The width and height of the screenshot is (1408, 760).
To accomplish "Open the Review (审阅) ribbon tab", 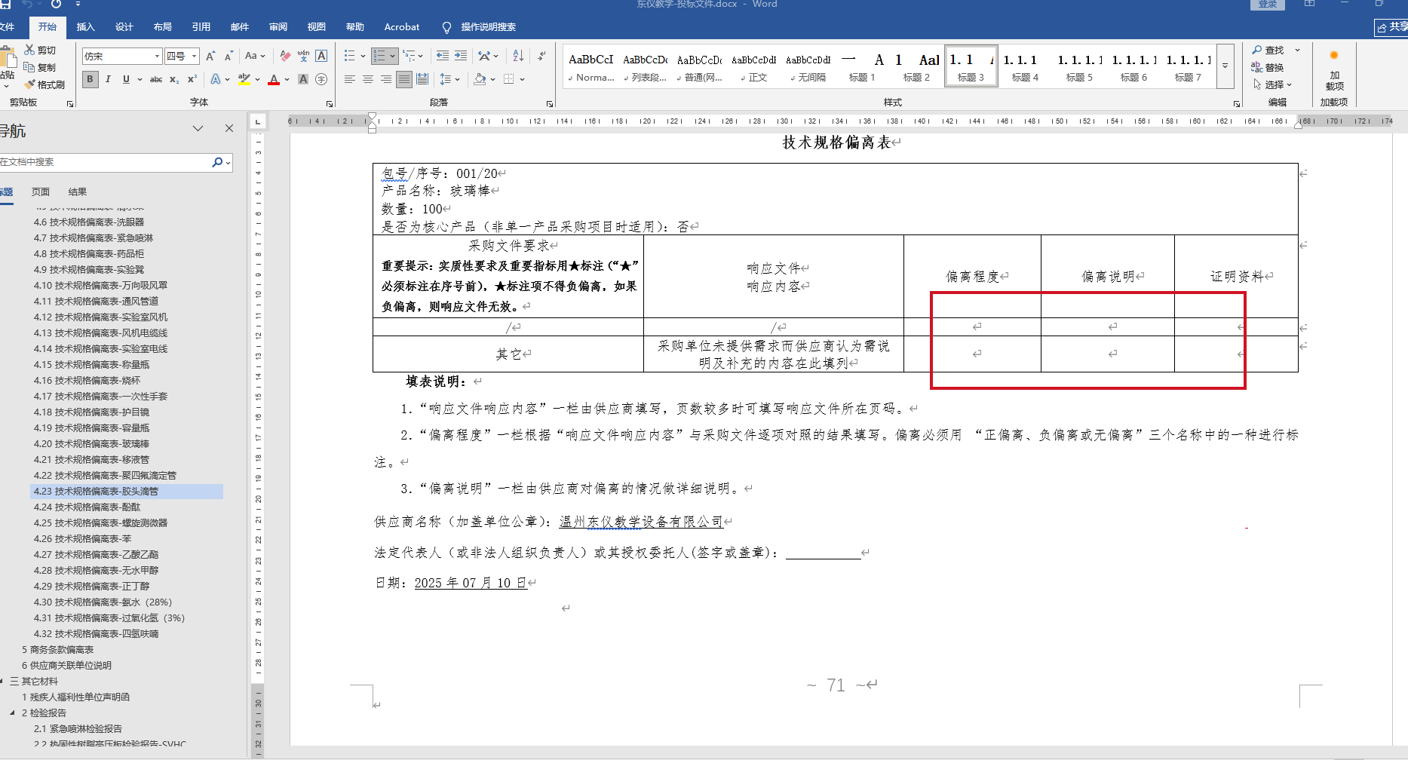I will 278,27.
